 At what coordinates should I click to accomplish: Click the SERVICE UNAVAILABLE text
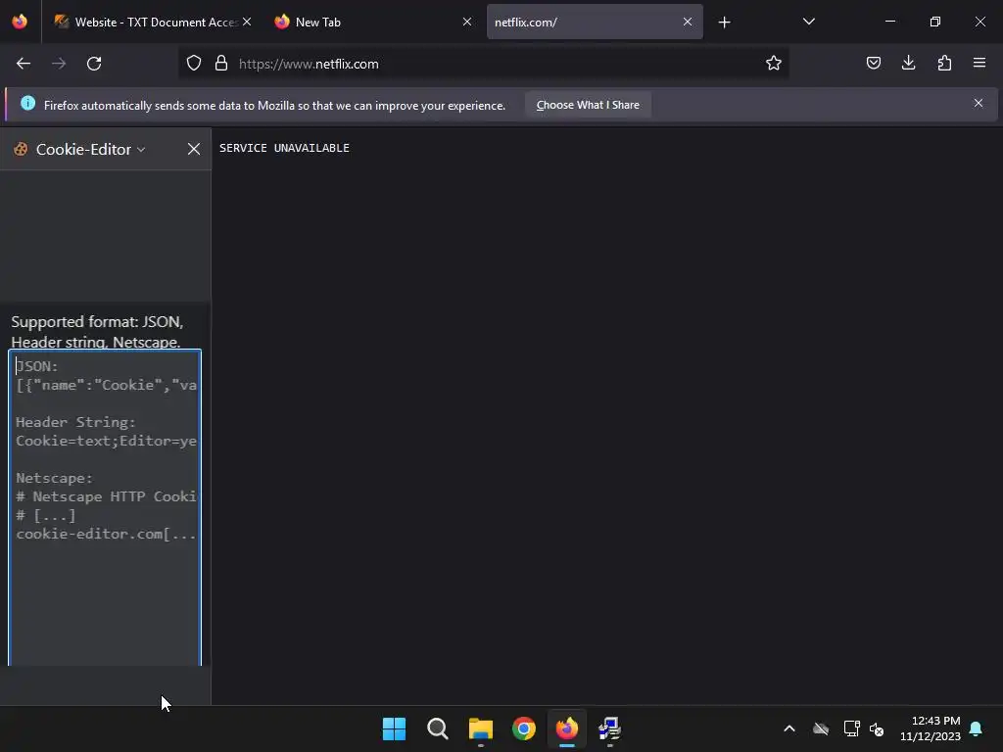284,148
